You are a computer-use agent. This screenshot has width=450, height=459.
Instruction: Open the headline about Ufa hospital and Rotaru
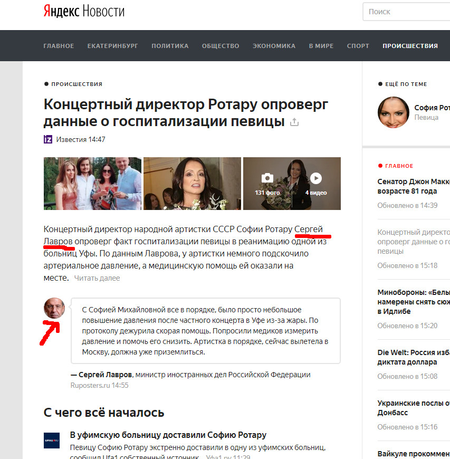tap(168, 435)
